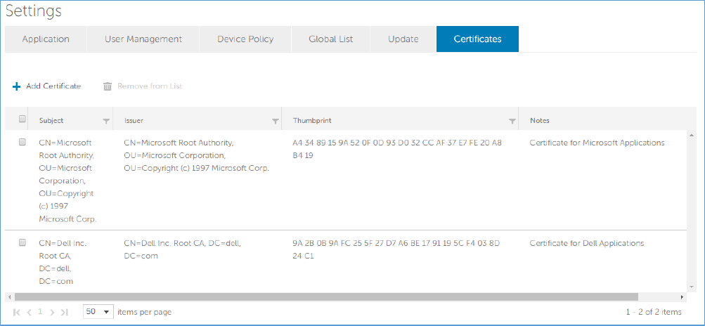
Task: Click the trash can icon beside Remove from List
Action: [108, 86]
